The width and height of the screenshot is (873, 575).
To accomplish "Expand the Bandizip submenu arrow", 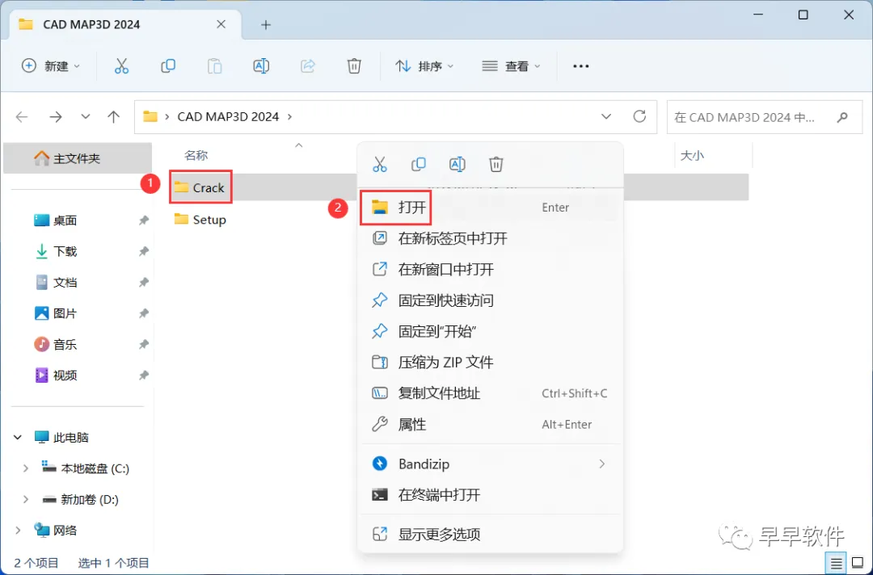I will point(602,464).
